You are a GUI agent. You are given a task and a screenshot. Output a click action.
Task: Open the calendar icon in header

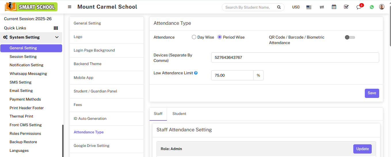click(334, 7)
